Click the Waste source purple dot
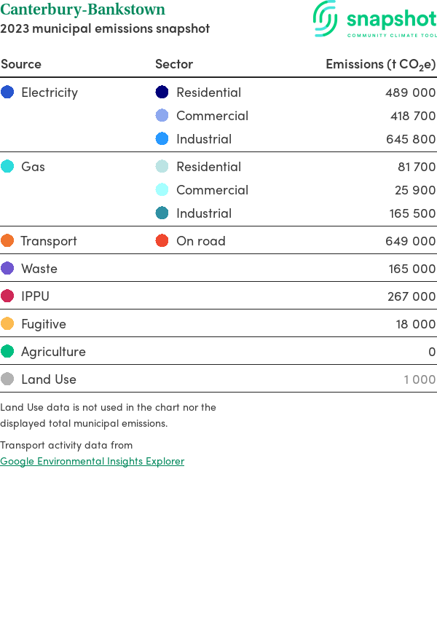Image resolution: width=437 pixels, height=619 pixels. (7, 269)
